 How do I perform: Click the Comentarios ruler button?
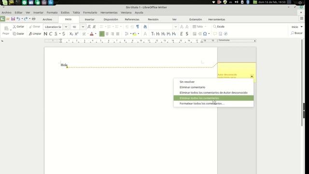(x=237, y=41)
